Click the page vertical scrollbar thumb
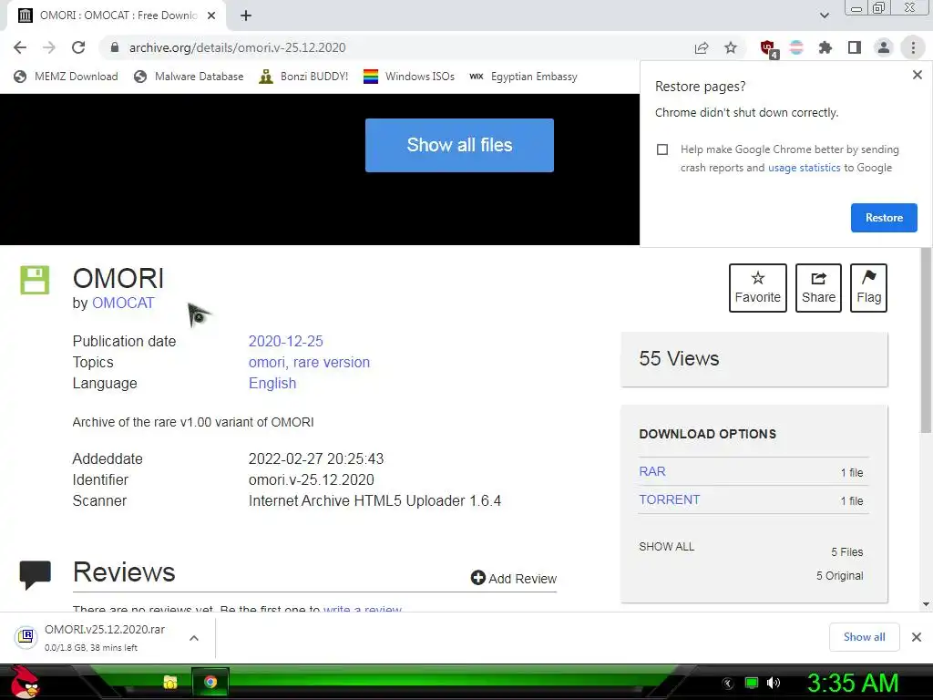Screen dimensions: 933x700 click(926, 339)
